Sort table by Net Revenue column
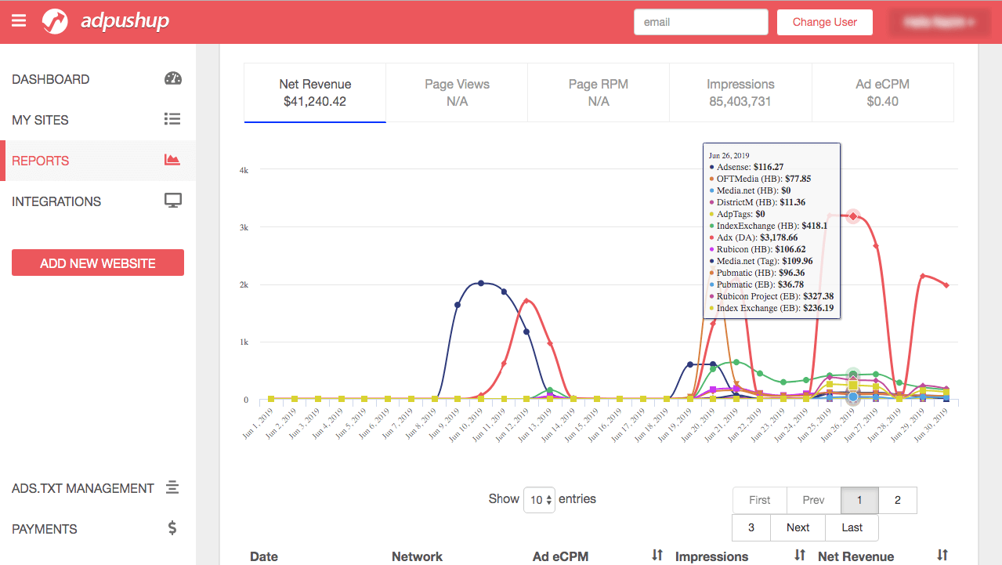 [942, 556]
